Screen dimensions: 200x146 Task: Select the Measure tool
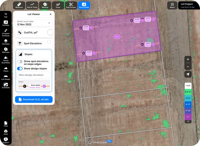click(x=19, y=6)
